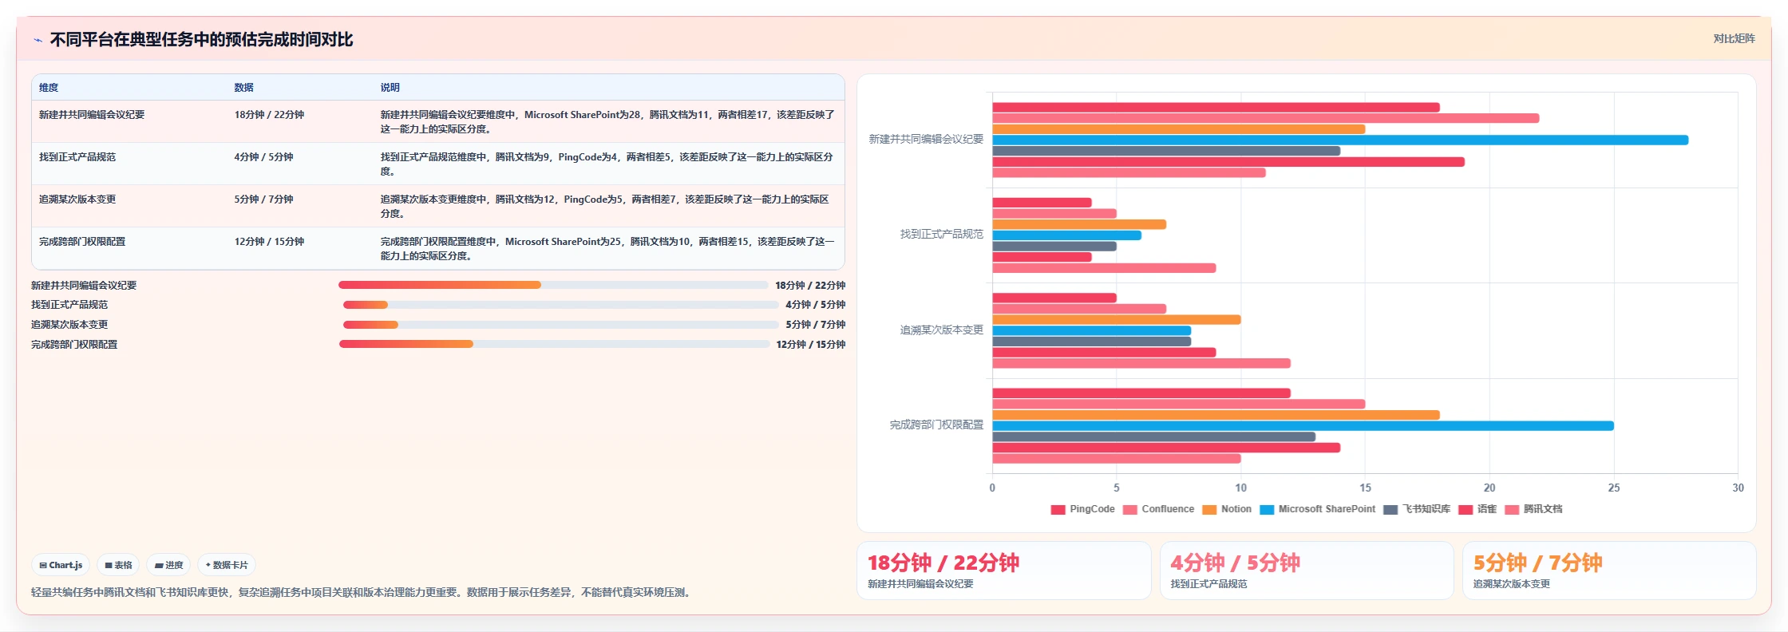This screenshot has width=1788, height=632.
Task: Click orange Notion bar in 新建并共同编辑会议纪要 group
Action: point(1178,129)
